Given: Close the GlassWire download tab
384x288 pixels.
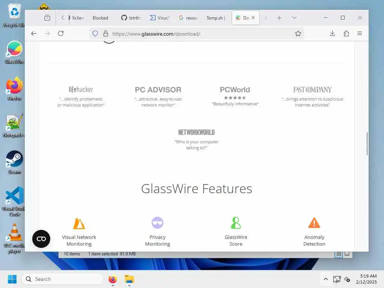Looking at the screenshot, I should [253, 18].
